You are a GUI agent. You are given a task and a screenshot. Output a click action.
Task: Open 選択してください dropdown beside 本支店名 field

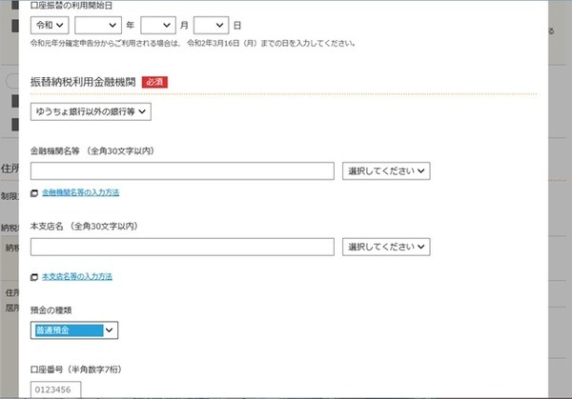pos(386,247)
